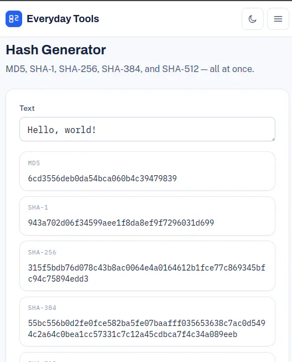This screenshot has width=292, height=362.
Task: Click the textarea resize handle corner
Action: tap(273, 139)
